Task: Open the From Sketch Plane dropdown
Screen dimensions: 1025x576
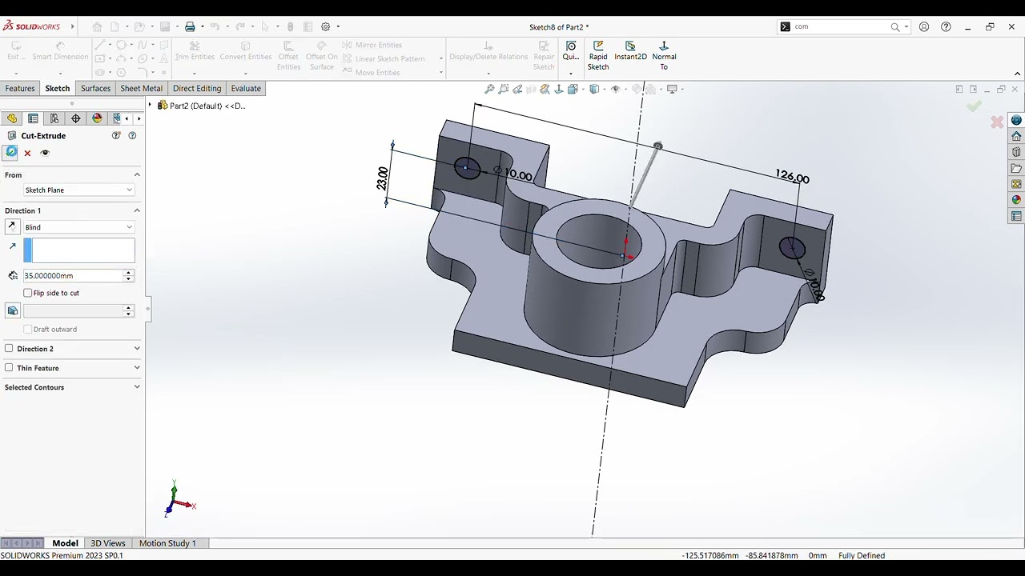Action: point(78,190)
